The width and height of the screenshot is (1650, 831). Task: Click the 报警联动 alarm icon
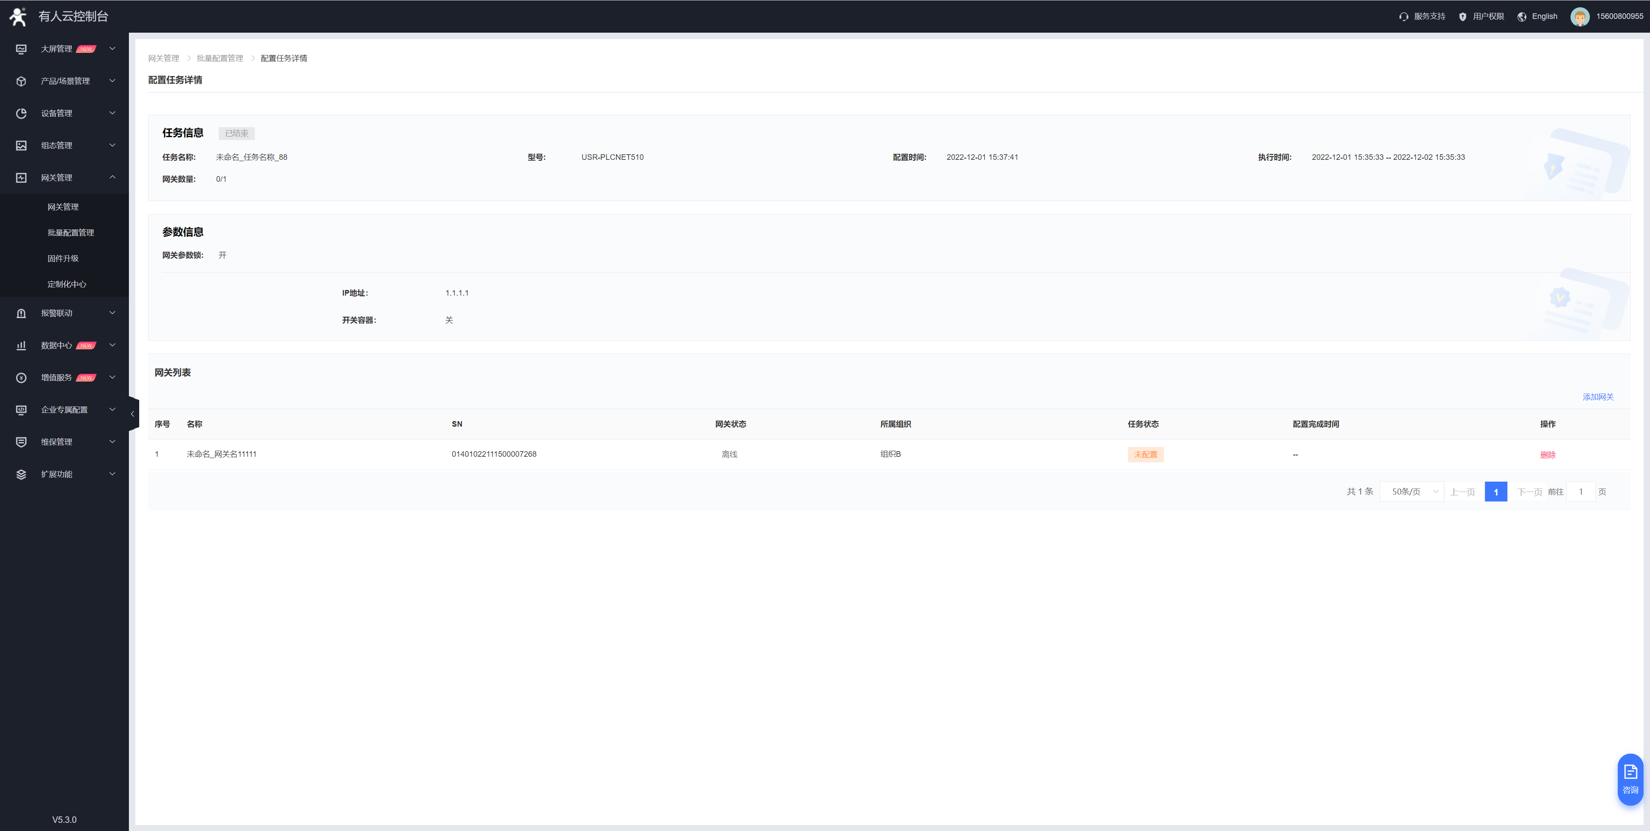coord(21,313)
